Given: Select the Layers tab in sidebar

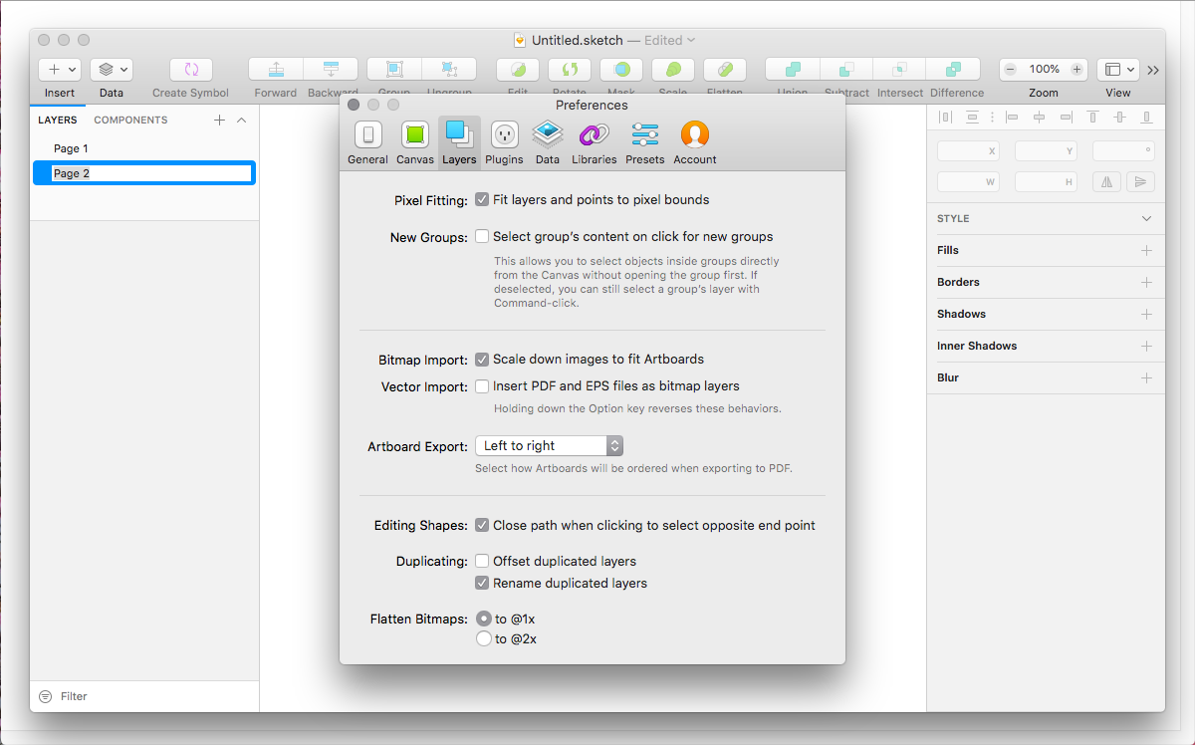Looking at the screenshot, I should tap(58, 120).
